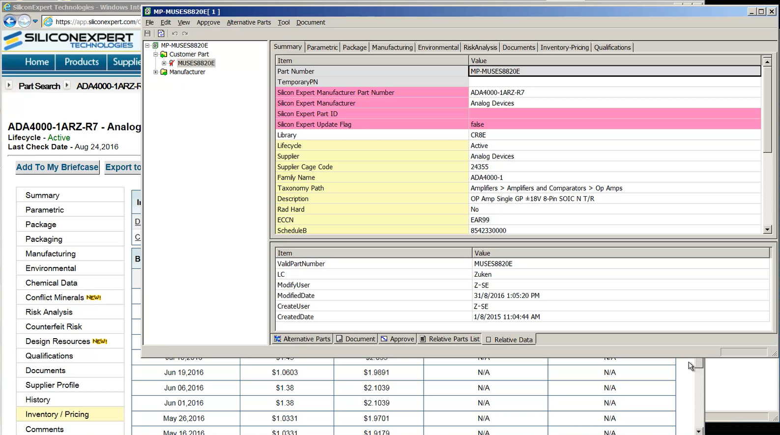Viewport: 780px width, 435px height.
Task: Open the View menu
Action: 184,22
